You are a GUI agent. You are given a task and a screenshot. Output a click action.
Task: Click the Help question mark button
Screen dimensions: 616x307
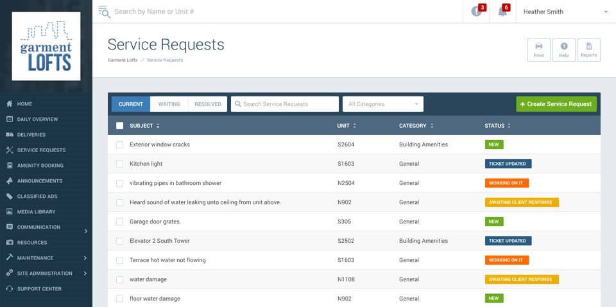564,50
